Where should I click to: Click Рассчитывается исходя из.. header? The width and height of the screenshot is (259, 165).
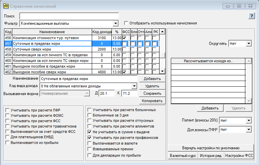(208, 61)
